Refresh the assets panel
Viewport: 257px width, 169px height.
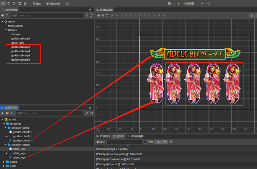tap(92, 113)
